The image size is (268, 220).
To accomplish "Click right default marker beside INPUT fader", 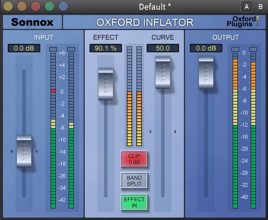I will click(x=36, y=151).
